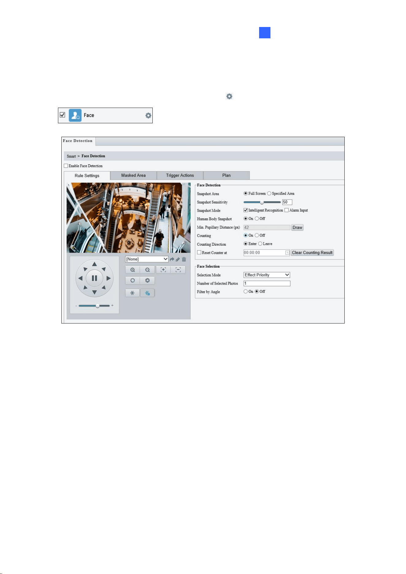Click the iris close button
This screenshot has width=406, height=574.
(147, 281)
